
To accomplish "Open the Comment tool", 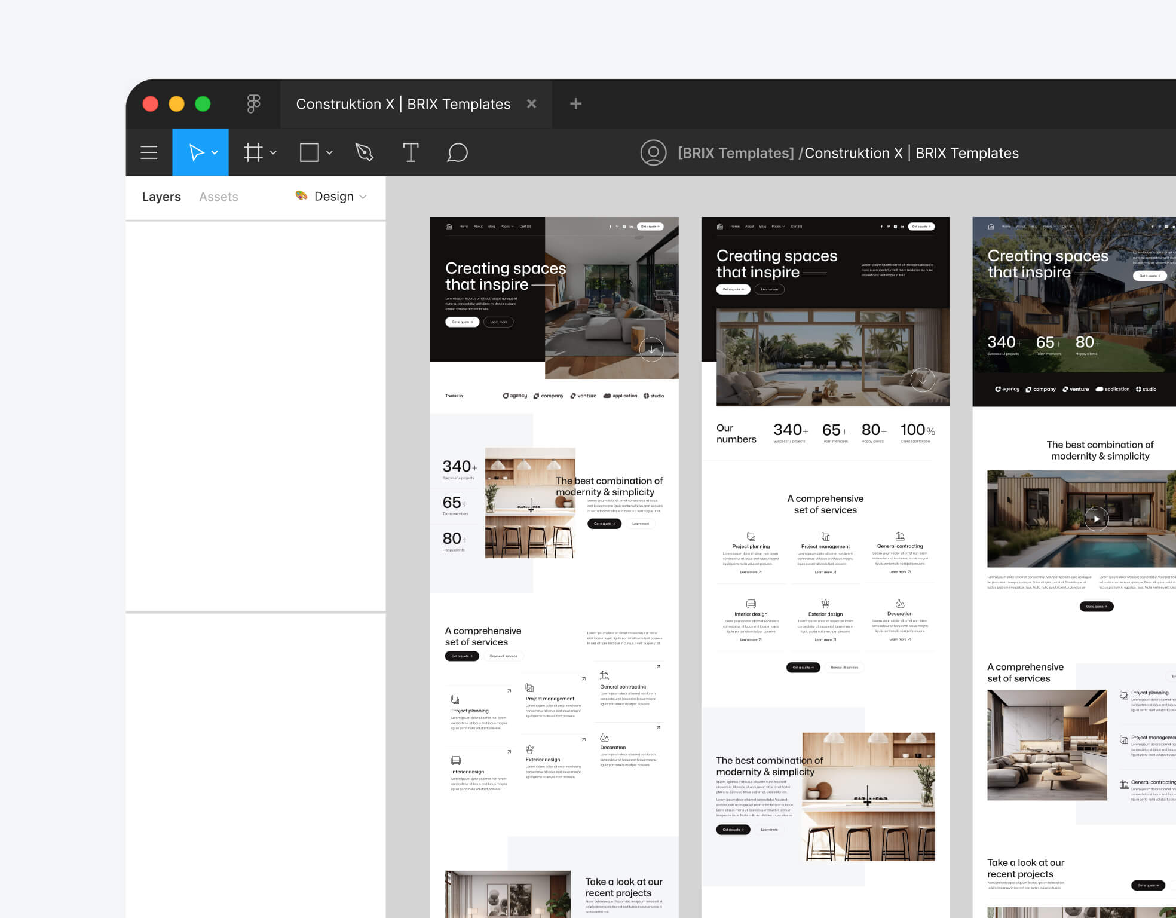I will [x=457, y=152].
